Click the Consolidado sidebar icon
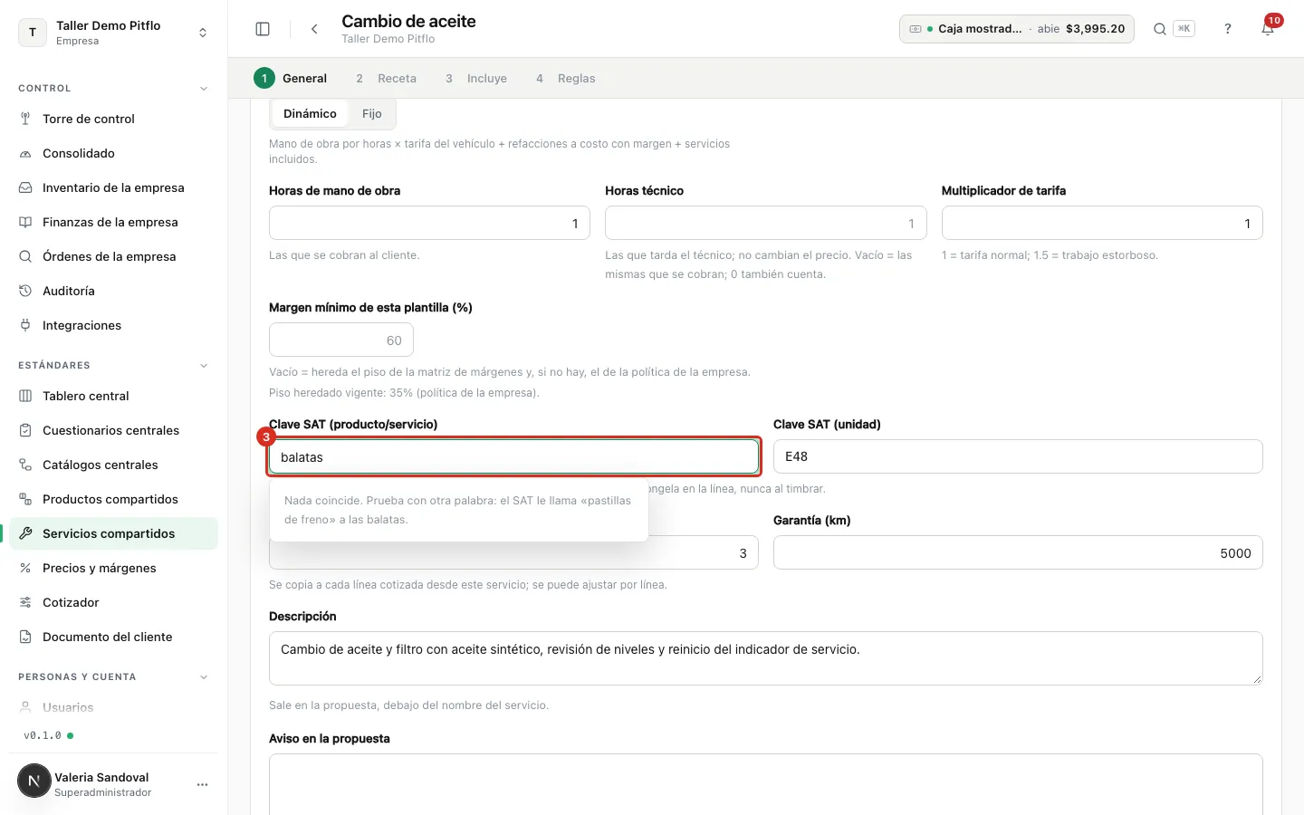Image resolution: width=1304 pixels, height=815 pixels. point(25,153)
